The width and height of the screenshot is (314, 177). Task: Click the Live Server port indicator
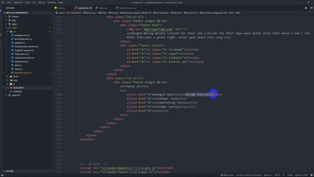click(x=301, y=175)
